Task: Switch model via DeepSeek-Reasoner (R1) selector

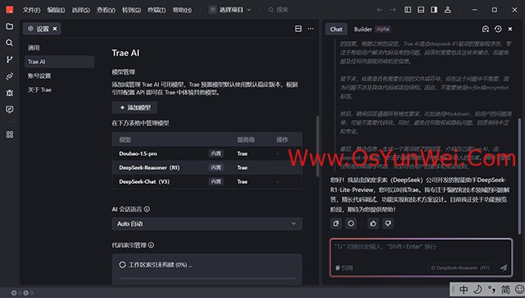Action: (460, 268)
